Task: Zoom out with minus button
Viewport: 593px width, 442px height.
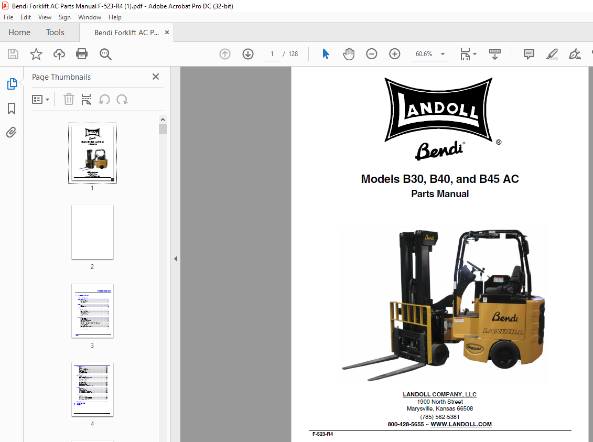Action: coord(371,54)
